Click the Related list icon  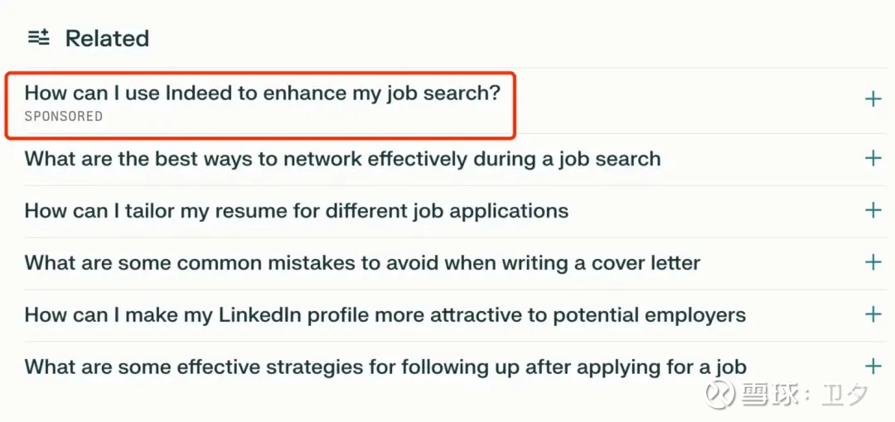coord(39,37)
